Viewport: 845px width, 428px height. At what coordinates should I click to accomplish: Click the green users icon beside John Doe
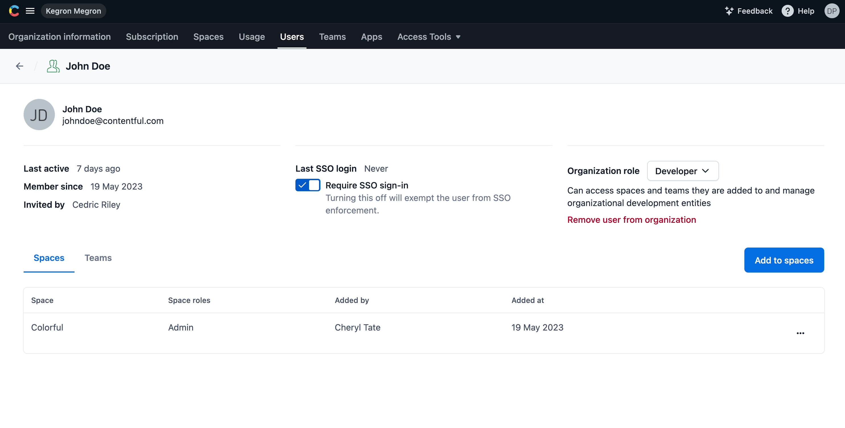(x=53, y=66)
